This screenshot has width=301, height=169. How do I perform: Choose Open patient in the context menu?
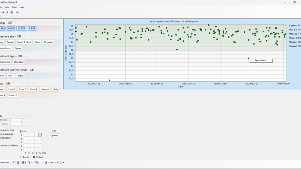pos(260,60)
